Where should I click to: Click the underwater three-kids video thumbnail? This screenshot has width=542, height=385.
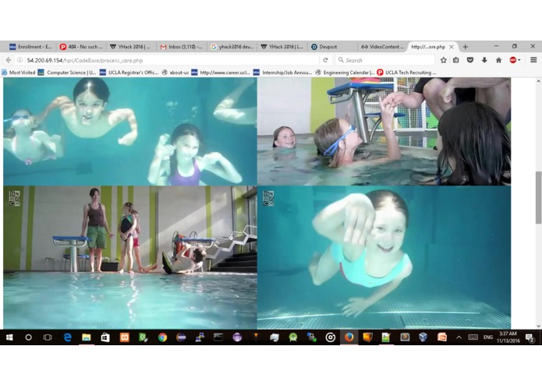point(130,132)
